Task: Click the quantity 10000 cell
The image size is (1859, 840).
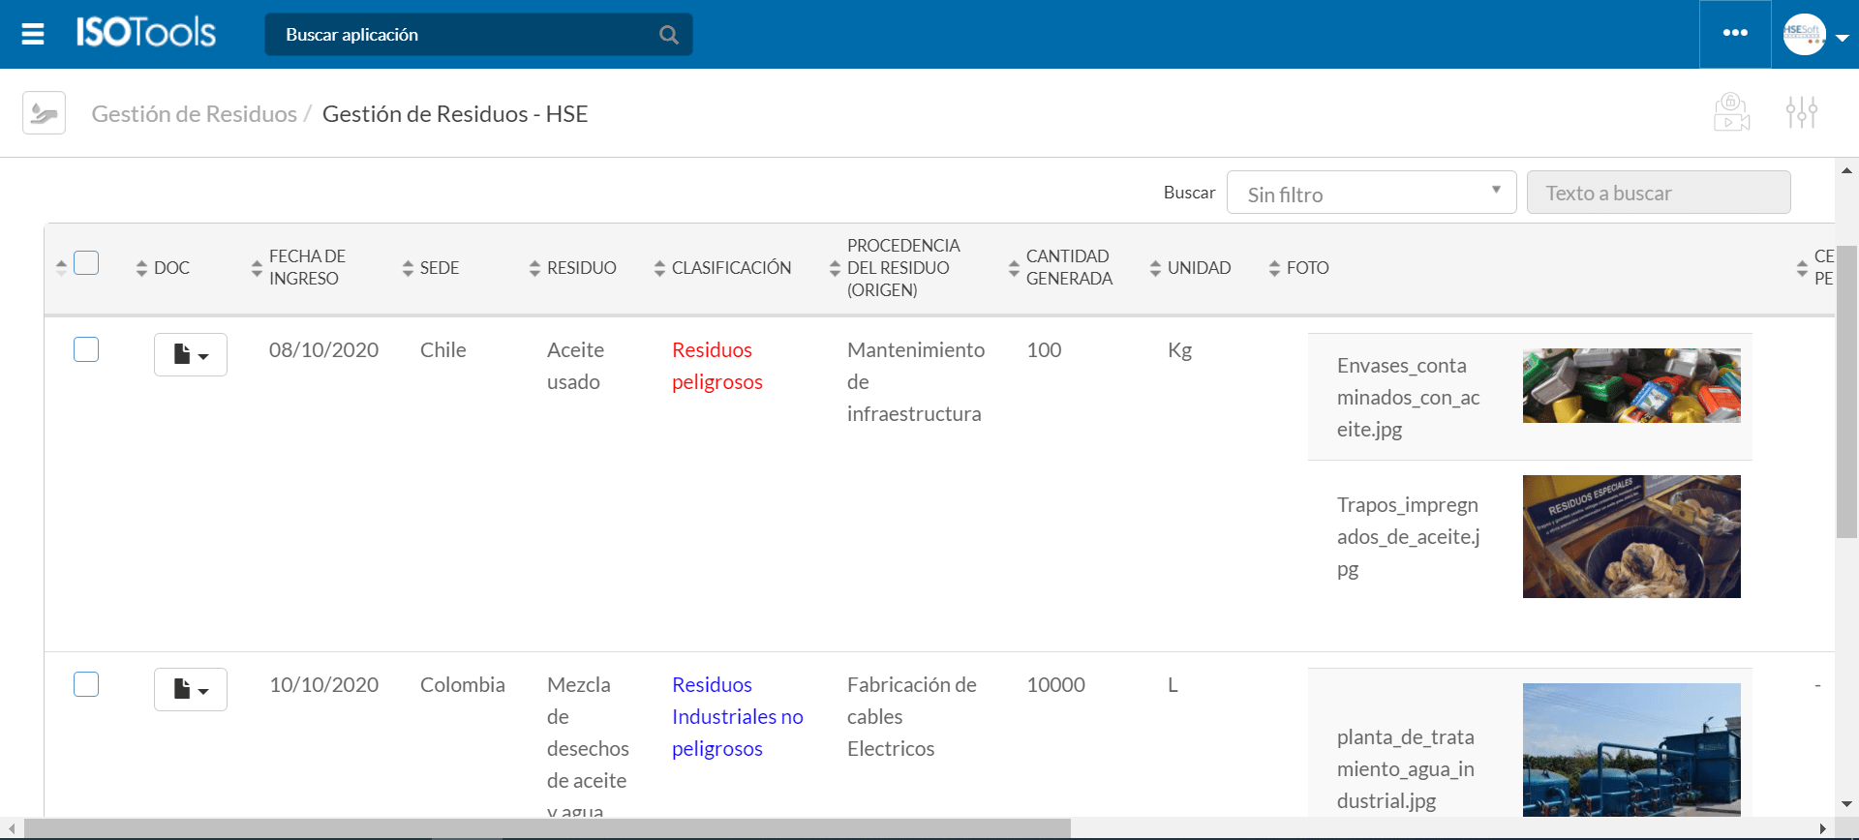Action: pos(1055,684)
